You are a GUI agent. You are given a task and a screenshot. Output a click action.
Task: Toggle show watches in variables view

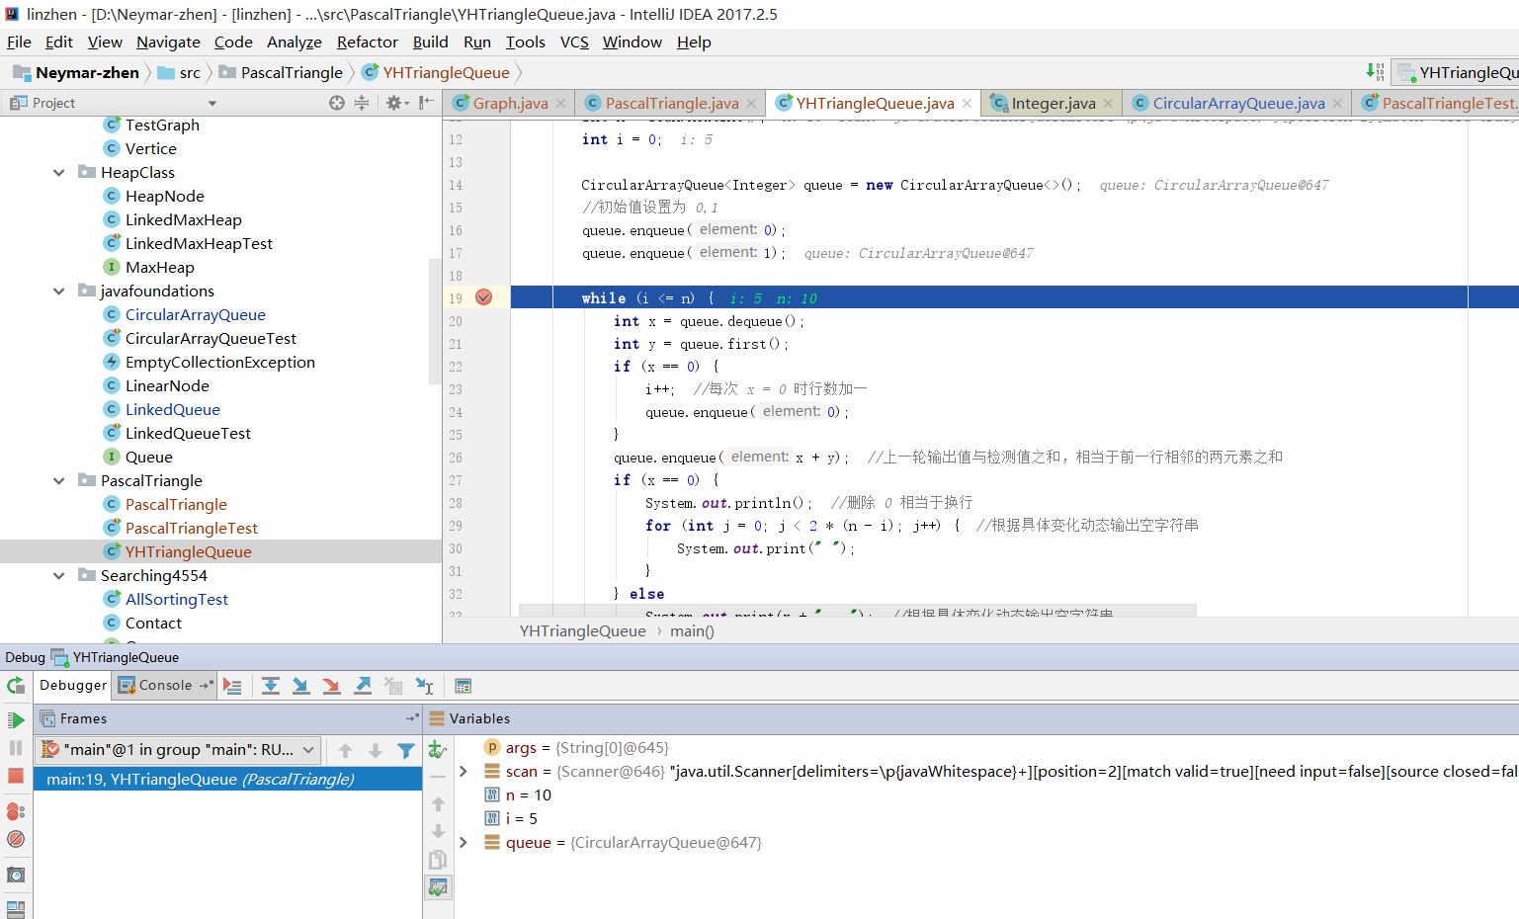[438, 887]
